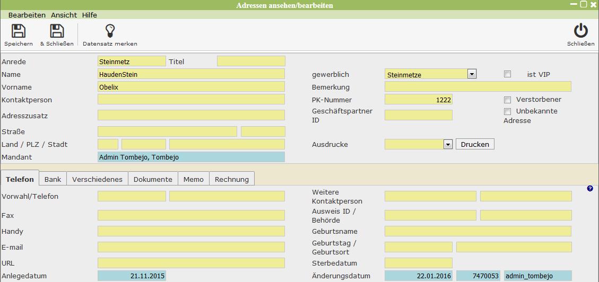
Task: Click the blue help question mark icon
Action: (590, 189)
